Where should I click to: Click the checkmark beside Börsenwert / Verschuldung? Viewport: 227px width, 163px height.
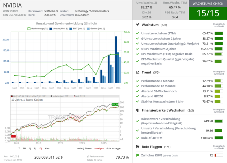(137, 121)
